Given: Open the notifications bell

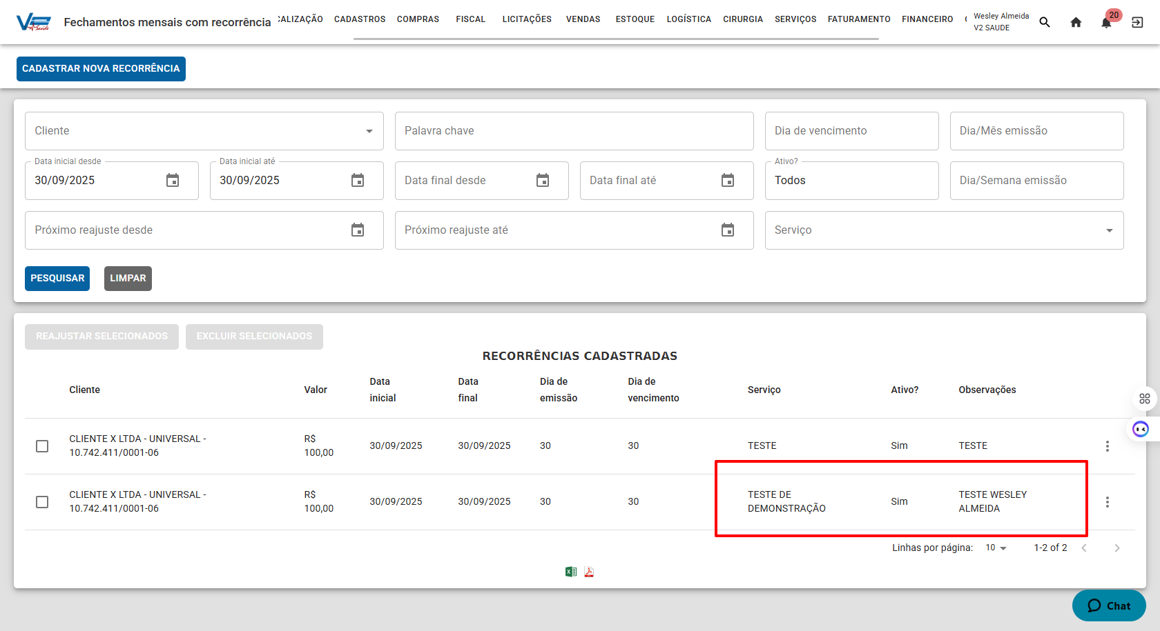Looking at the screenshot, I should (1106, 23).
